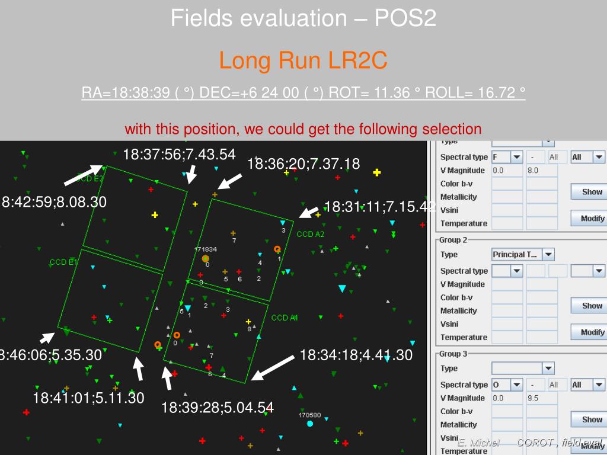Click brown plus star 5 in CCD A2

coord(225,271)
